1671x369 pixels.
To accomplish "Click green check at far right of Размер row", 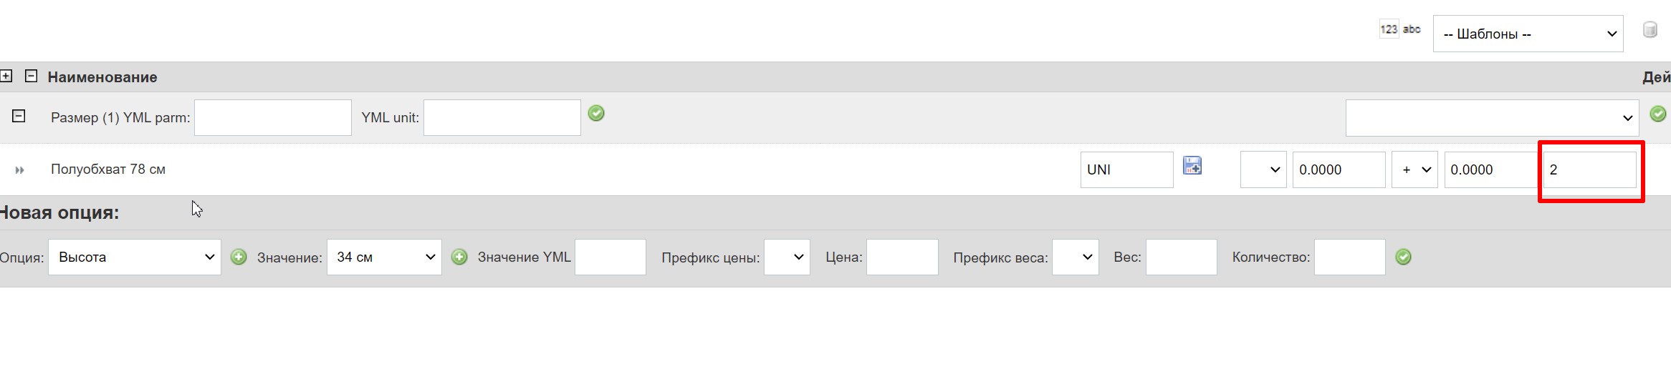I will 1658,114.
